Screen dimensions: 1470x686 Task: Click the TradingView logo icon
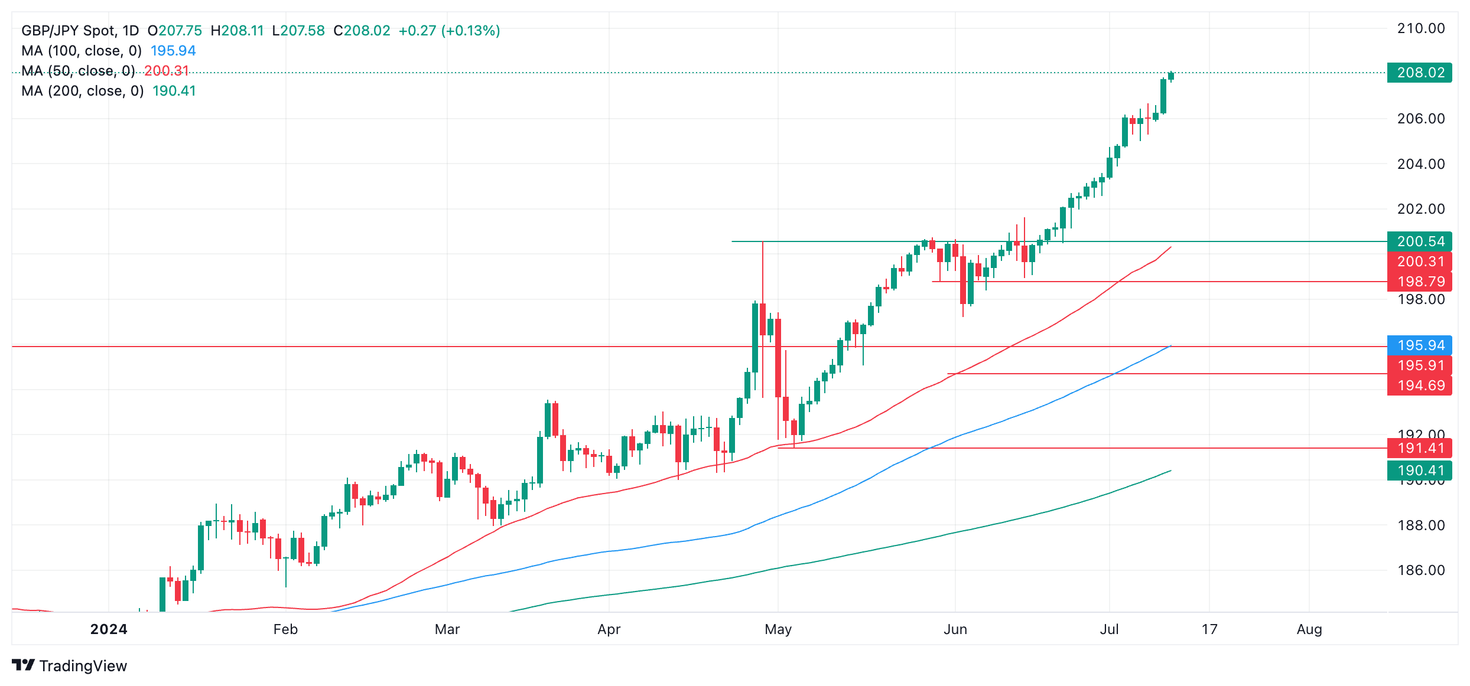tap(23, 665)
